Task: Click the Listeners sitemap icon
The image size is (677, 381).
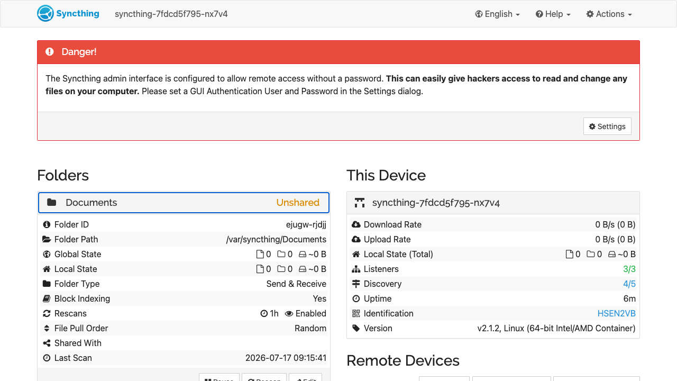Action: (356, 269)
